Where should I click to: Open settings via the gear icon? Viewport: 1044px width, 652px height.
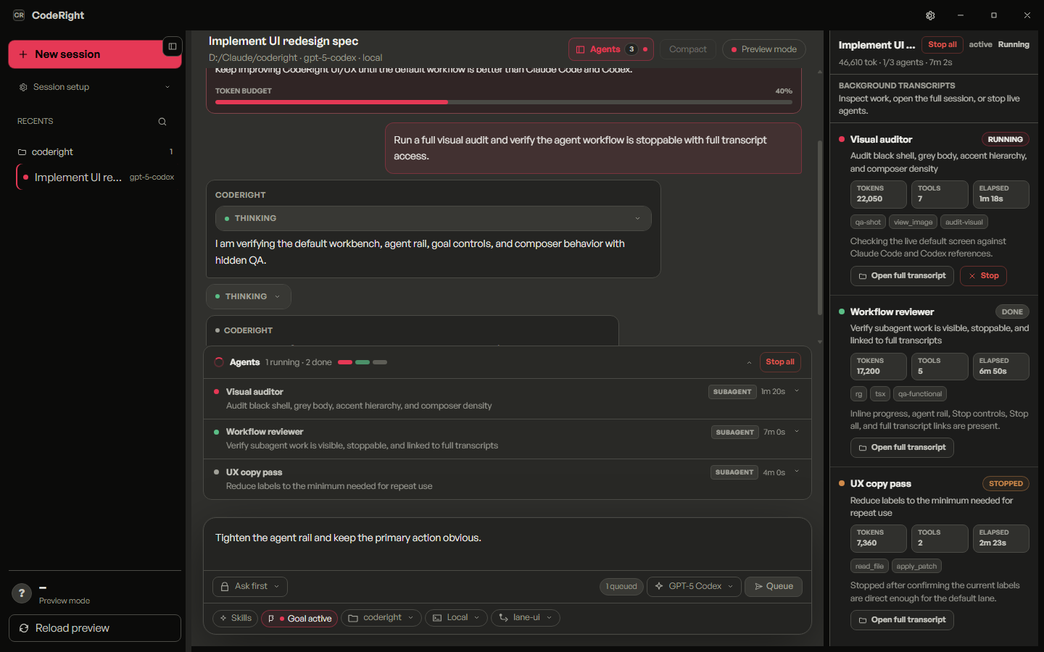click(930, 15)
